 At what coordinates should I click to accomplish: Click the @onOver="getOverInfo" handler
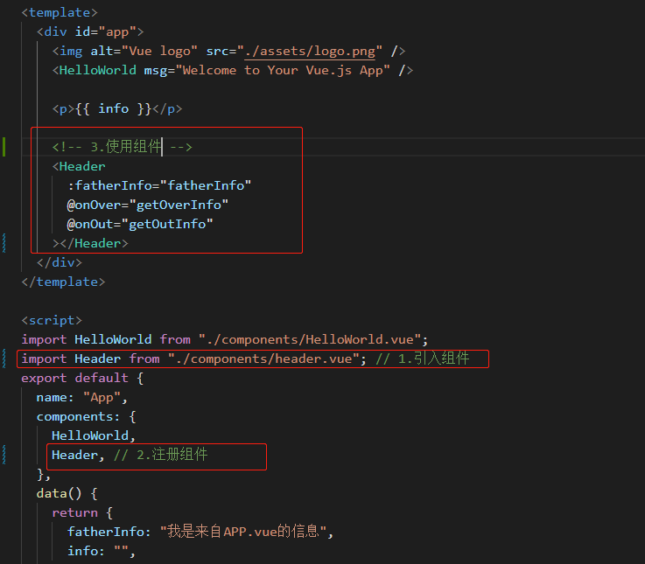coord(148,205)
